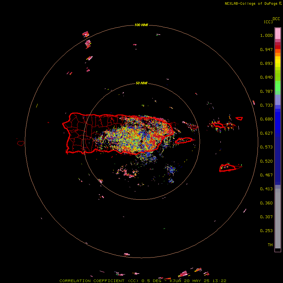Click the [CC] units label above the color scale

click(x=269, y=22)
